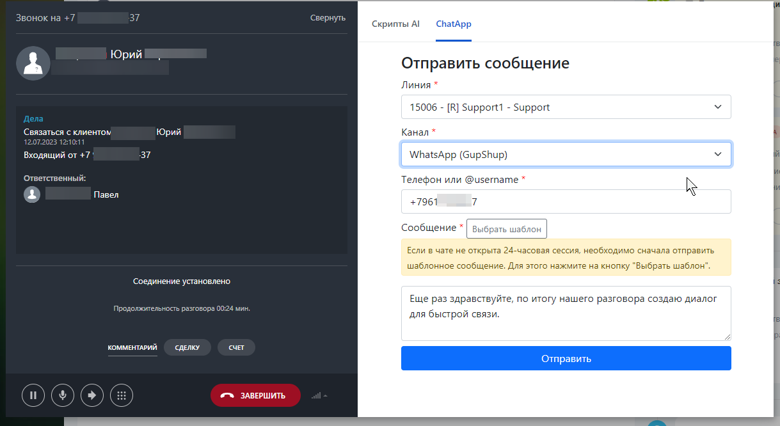Click the Выбрать шаблон button
The width and height of the screenshot is (780, 426).
(506, 229)
